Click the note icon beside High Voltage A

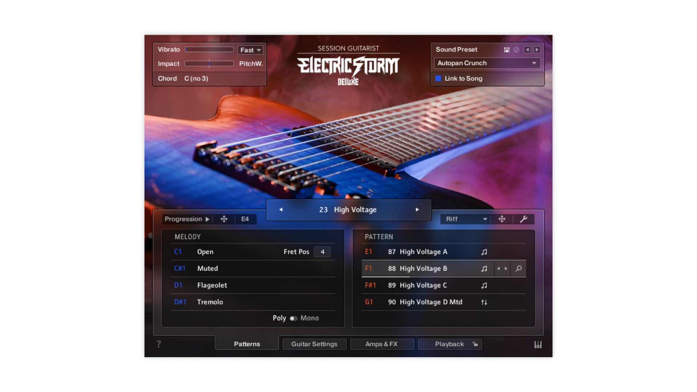484,252
